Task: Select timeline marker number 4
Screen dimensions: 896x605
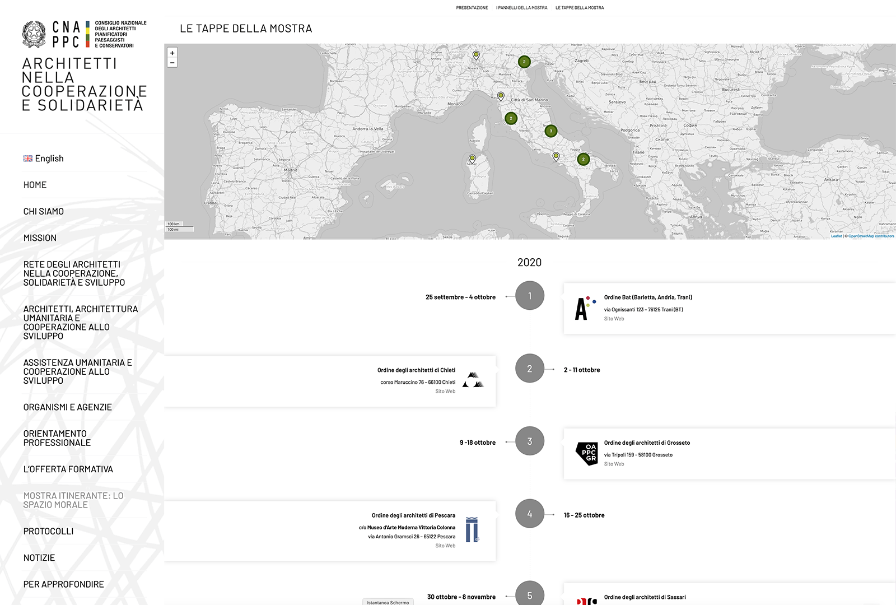Action: coord(530,514)
